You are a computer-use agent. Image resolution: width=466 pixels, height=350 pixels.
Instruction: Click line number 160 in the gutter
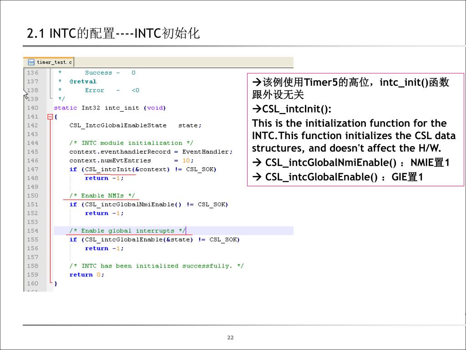[32, 283]
